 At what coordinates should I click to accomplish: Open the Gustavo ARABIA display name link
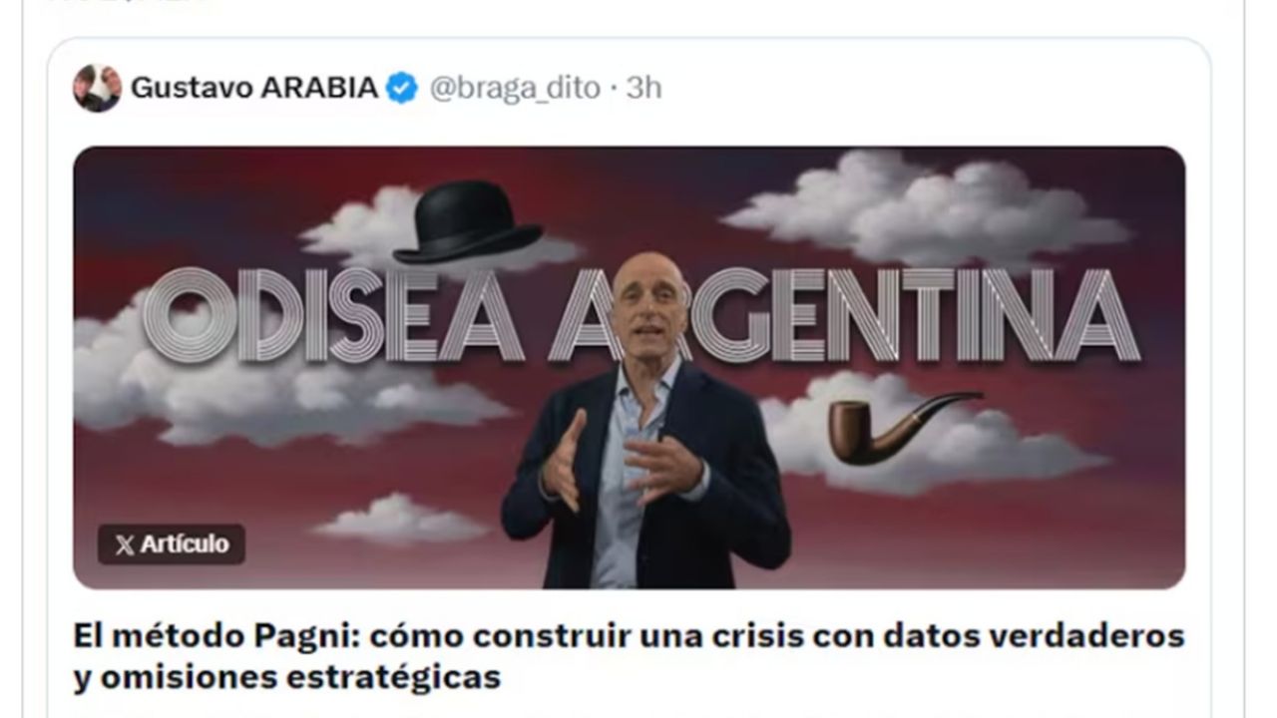point(254,88)
